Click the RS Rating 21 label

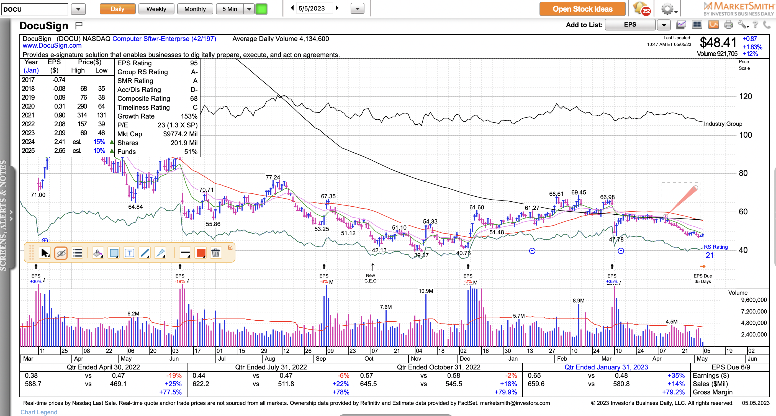pyautogui.click(x=715, y=251)
